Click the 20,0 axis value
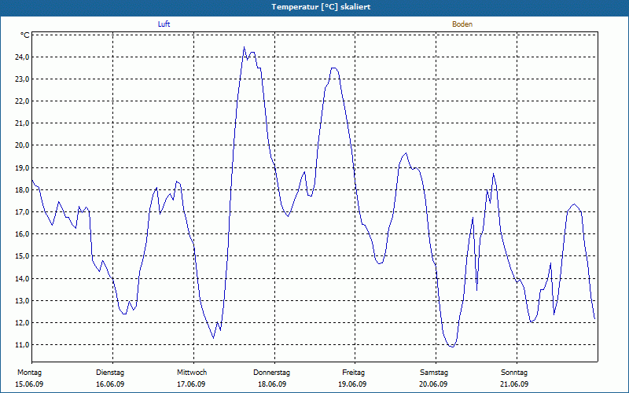Screen dimensions: 629x393 click(22, 145)
